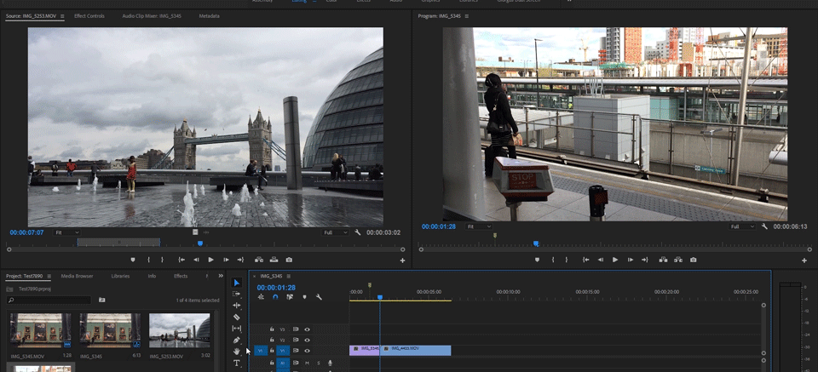
Task: Select the Track Select Forward tool
Action: (x=236, y=294)
